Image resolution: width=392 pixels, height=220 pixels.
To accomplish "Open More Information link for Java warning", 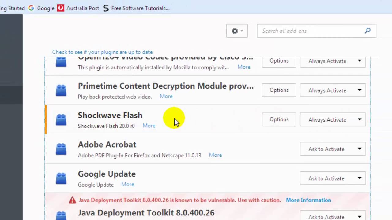I will click(x=308, y=200).
